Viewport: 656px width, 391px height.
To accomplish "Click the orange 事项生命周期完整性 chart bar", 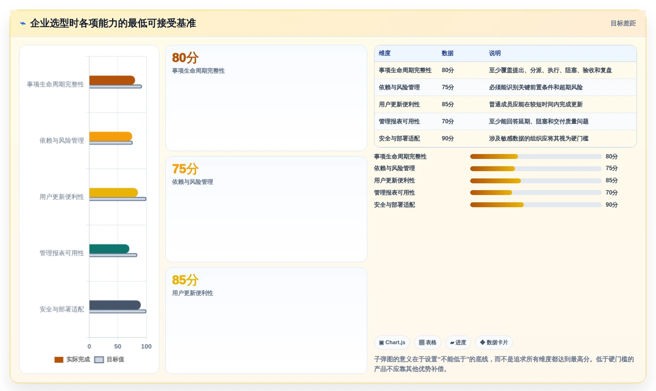I will point(112,80).
